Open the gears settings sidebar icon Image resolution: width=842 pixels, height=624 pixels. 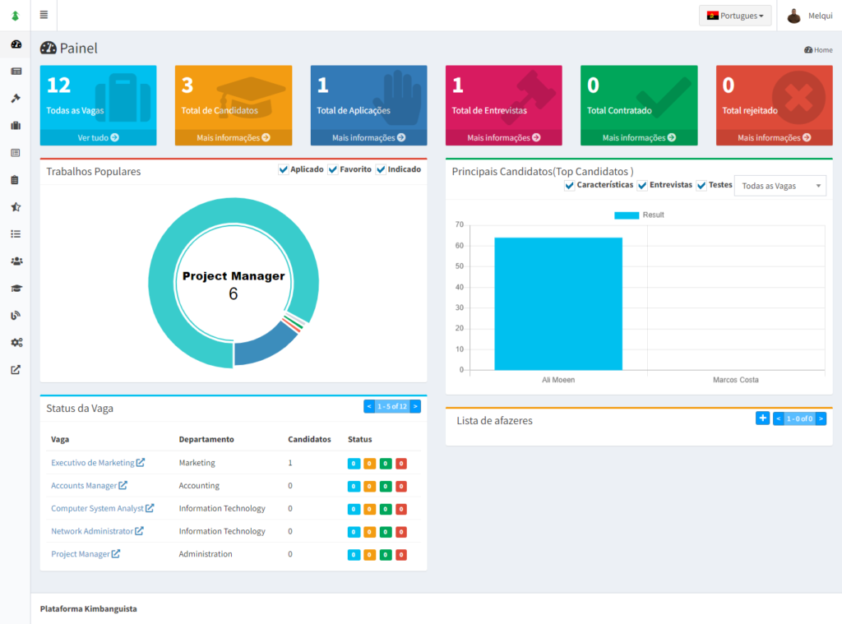tap(16, 343)
